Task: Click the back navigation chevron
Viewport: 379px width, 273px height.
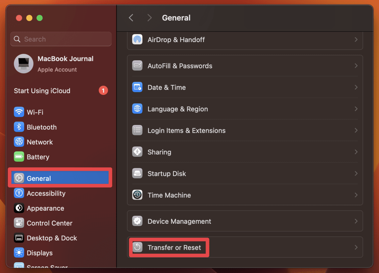Action: 131,18
